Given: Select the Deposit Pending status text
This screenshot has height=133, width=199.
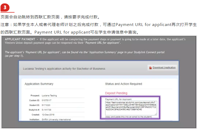Looking at the screenshot, I should click(116, 93).
